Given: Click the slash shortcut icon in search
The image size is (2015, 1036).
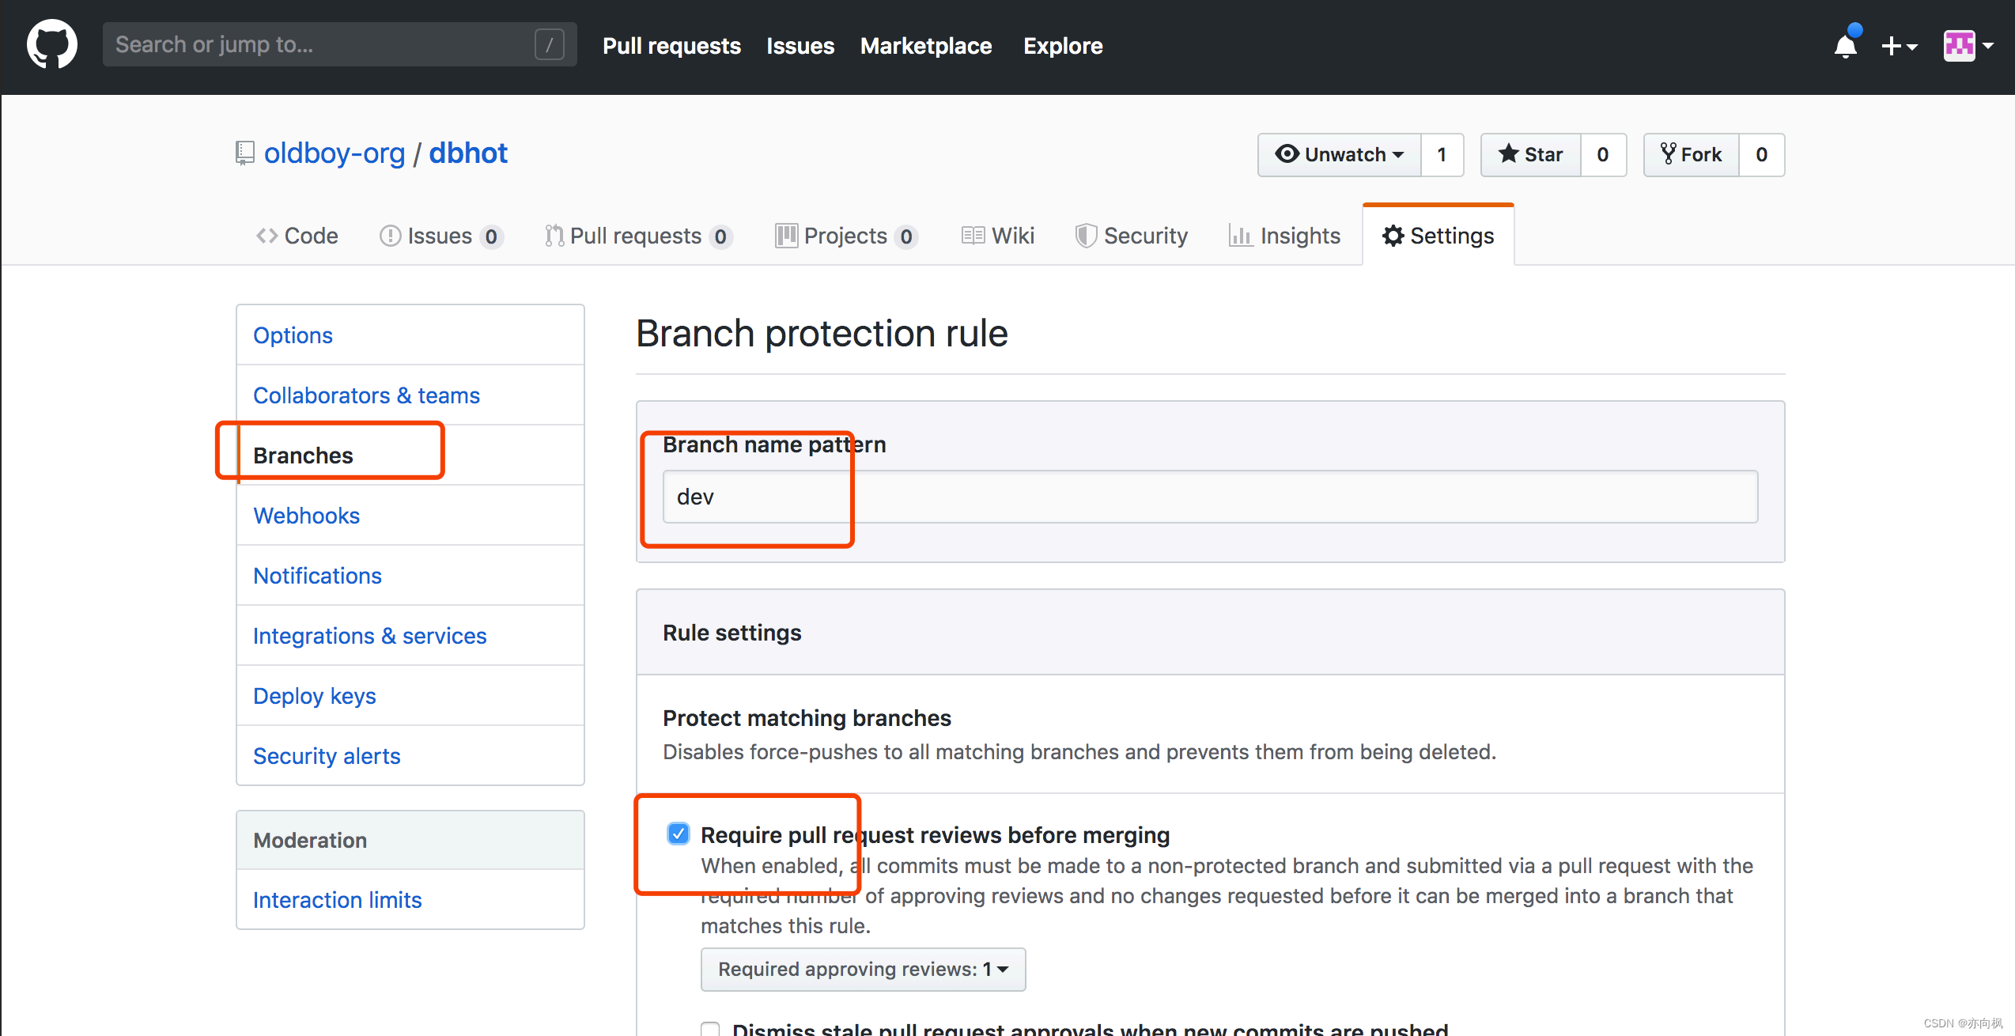Looking at the screenshot, I should pos(550,44).
